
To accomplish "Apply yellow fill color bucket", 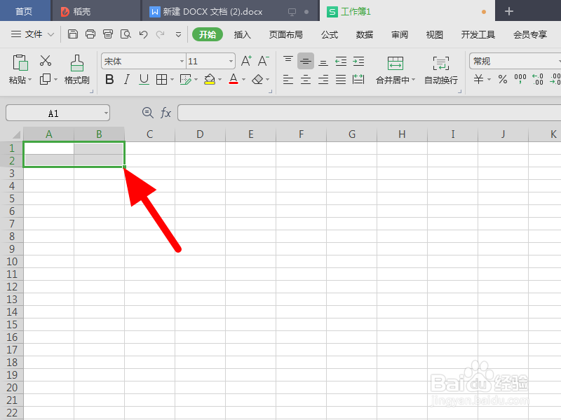I will (210, 79).
